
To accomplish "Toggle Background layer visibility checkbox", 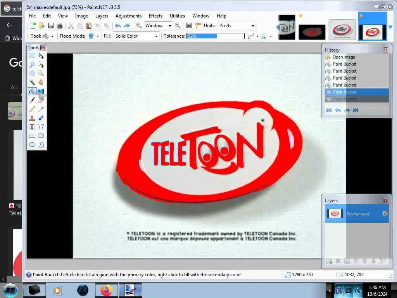I will [385, 213].
